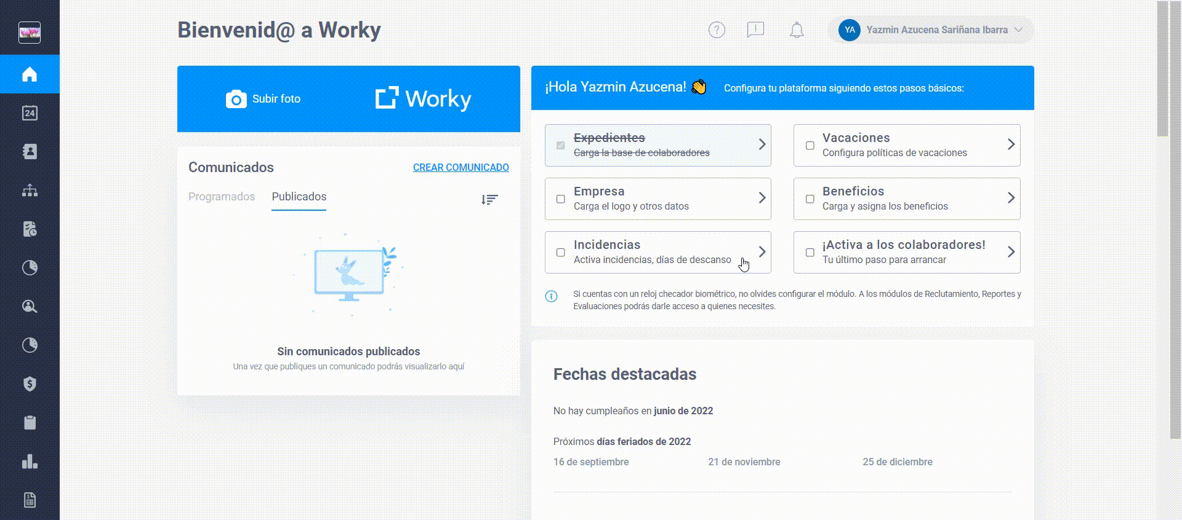Tick the Incidencias checkbox
The image size is (1182, 520).
[560, 252]
